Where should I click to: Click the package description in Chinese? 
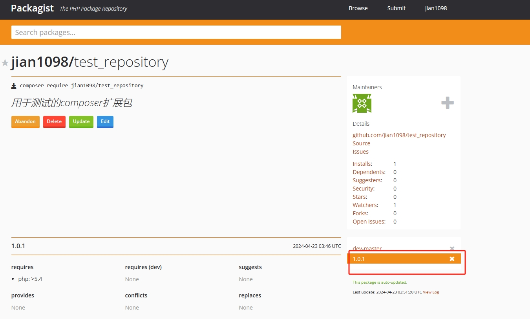click(71, 103)
